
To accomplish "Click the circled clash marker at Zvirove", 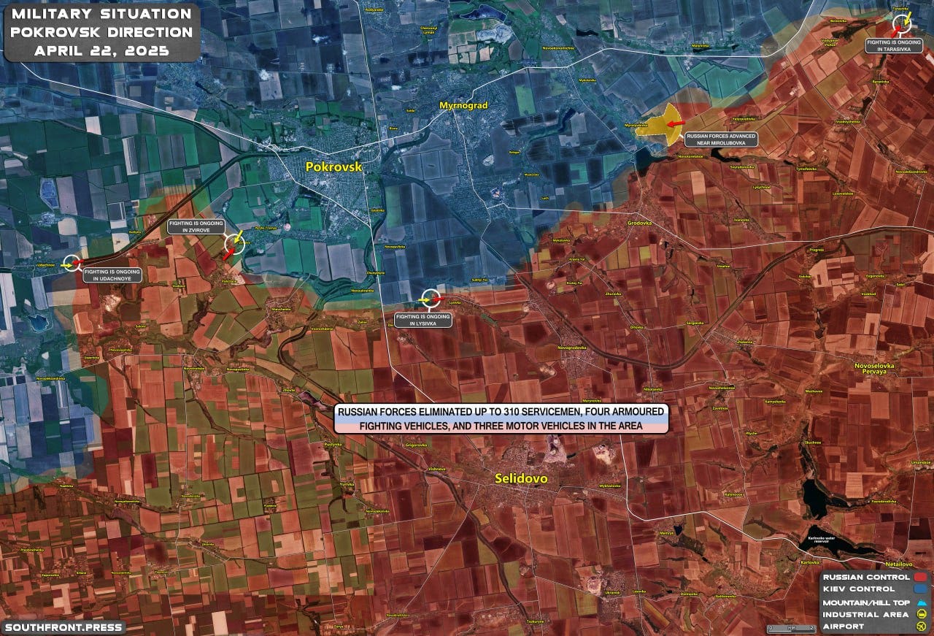I will tap(234, 244).
